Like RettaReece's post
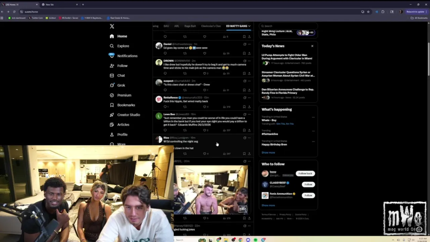 pos(205,107)
